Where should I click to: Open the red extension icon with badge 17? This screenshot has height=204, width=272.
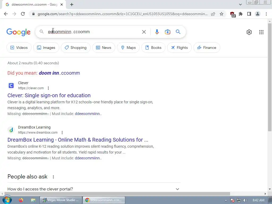click(232, 14)
